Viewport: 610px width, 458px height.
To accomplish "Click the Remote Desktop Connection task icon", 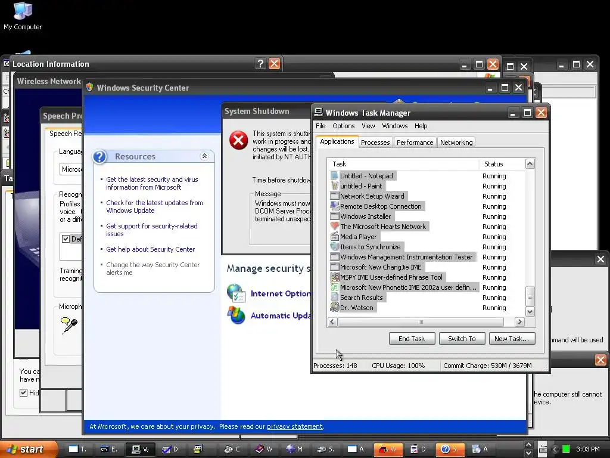I will (x=334, y=206).
